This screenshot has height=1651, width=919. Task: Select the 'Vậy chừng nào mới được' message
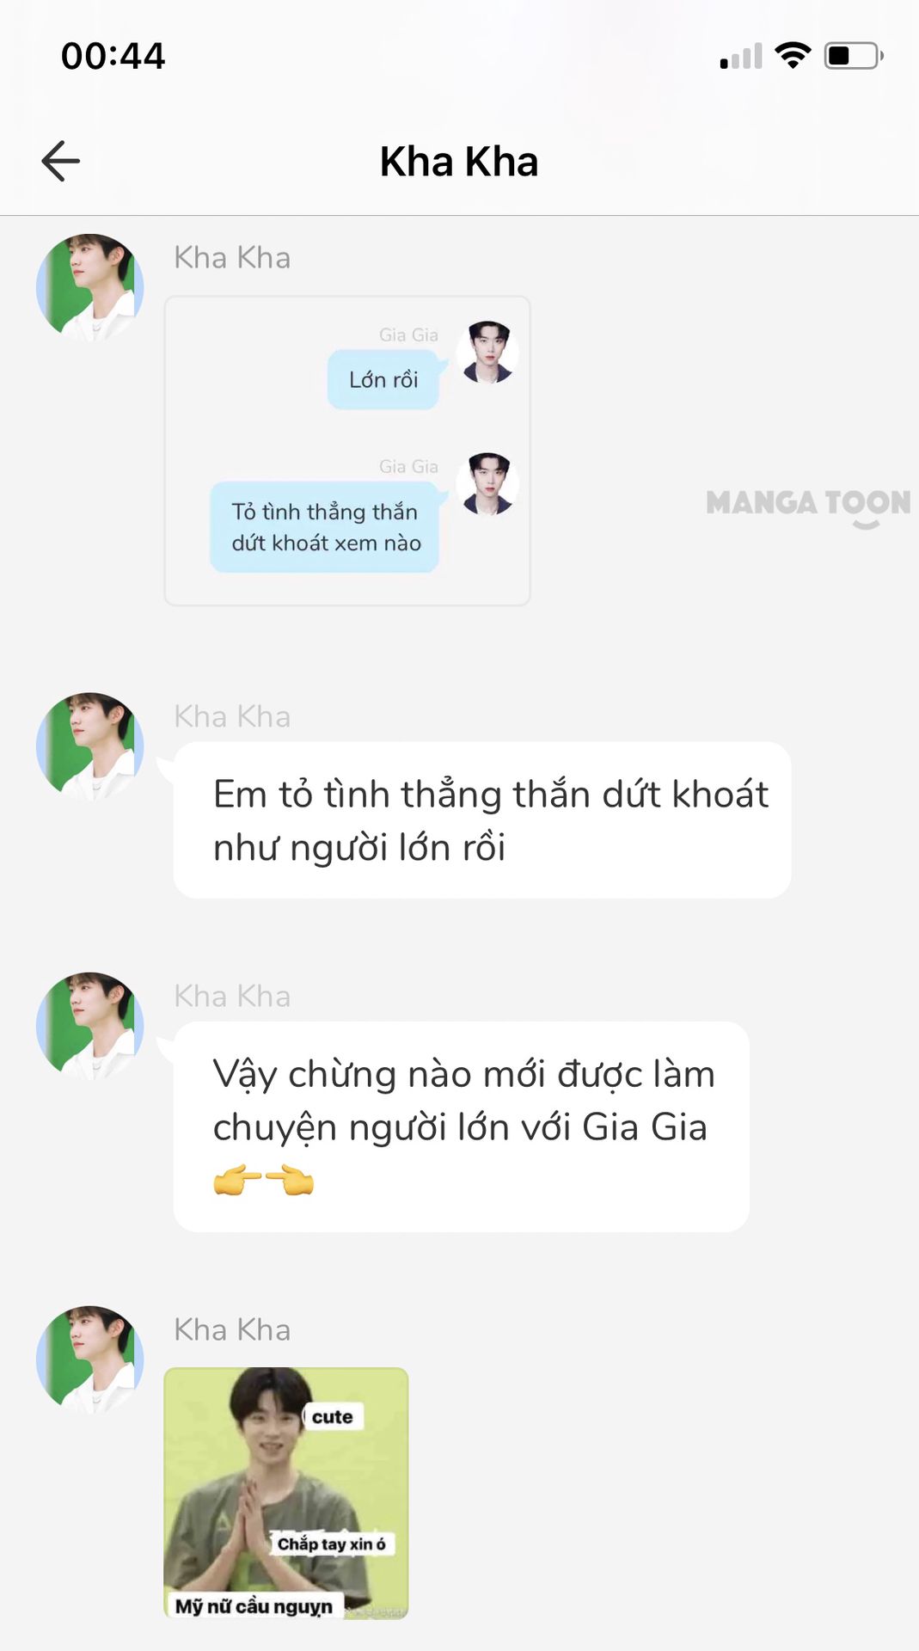click(x=462, y=1126)
